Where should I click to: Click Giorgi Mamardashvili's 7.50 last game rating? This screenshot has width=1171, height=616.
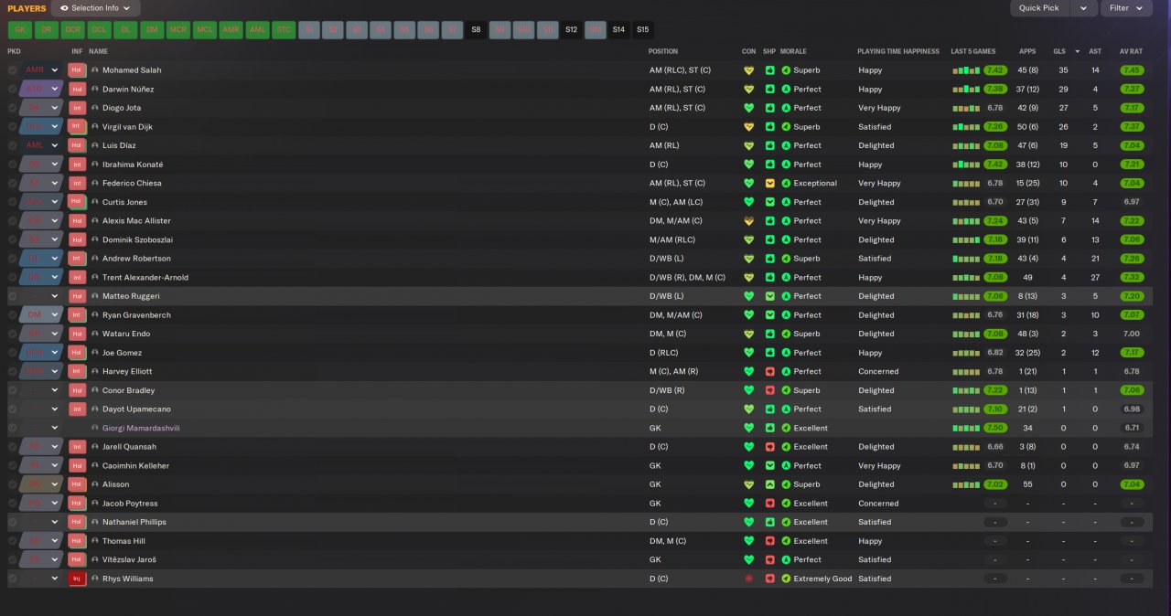click(995, 429)
